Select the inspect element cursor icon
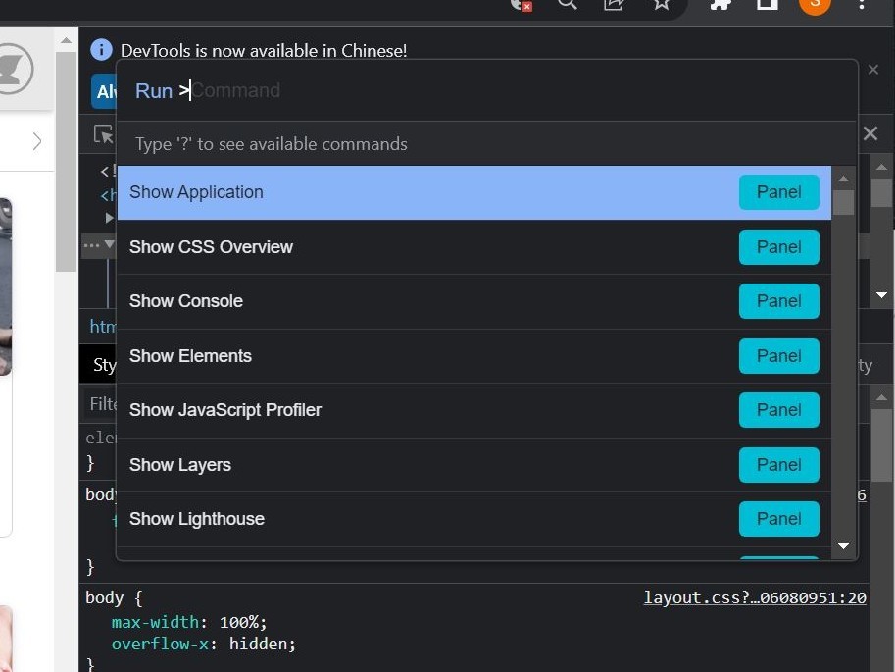Screen dimensions: 895x672 point(102,134)
